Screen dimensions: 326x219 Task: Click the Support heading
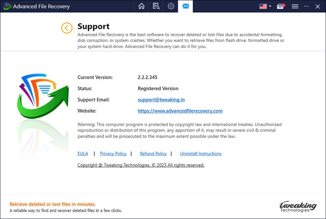point(93,26)
